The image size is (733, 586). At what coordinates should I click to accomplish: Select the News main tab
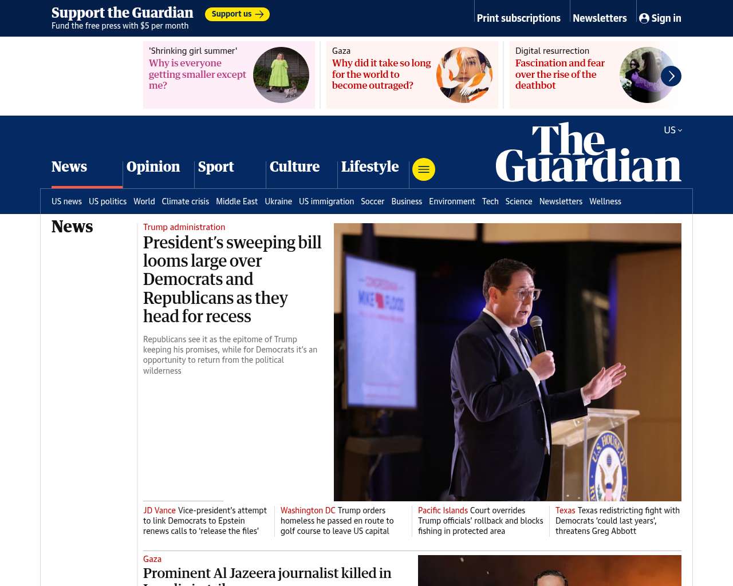tap(69, 167)
